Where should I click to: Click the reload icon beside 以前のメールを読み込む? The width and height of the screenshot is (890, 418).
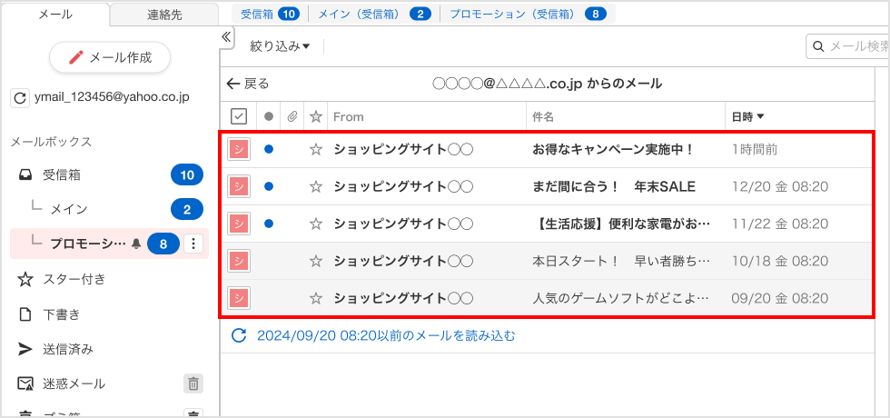[240, 335]
